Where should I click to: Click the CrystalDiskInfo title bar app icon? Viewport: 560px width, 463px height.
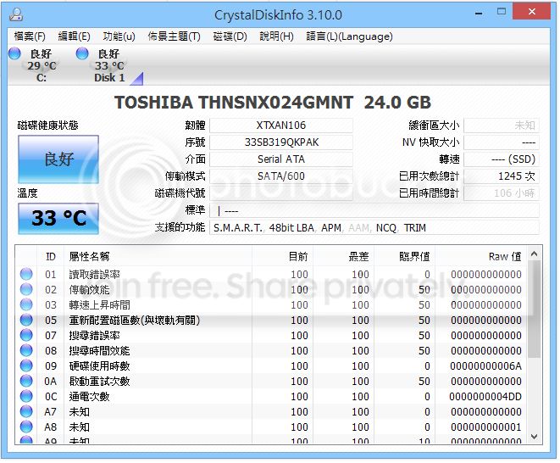16,14
